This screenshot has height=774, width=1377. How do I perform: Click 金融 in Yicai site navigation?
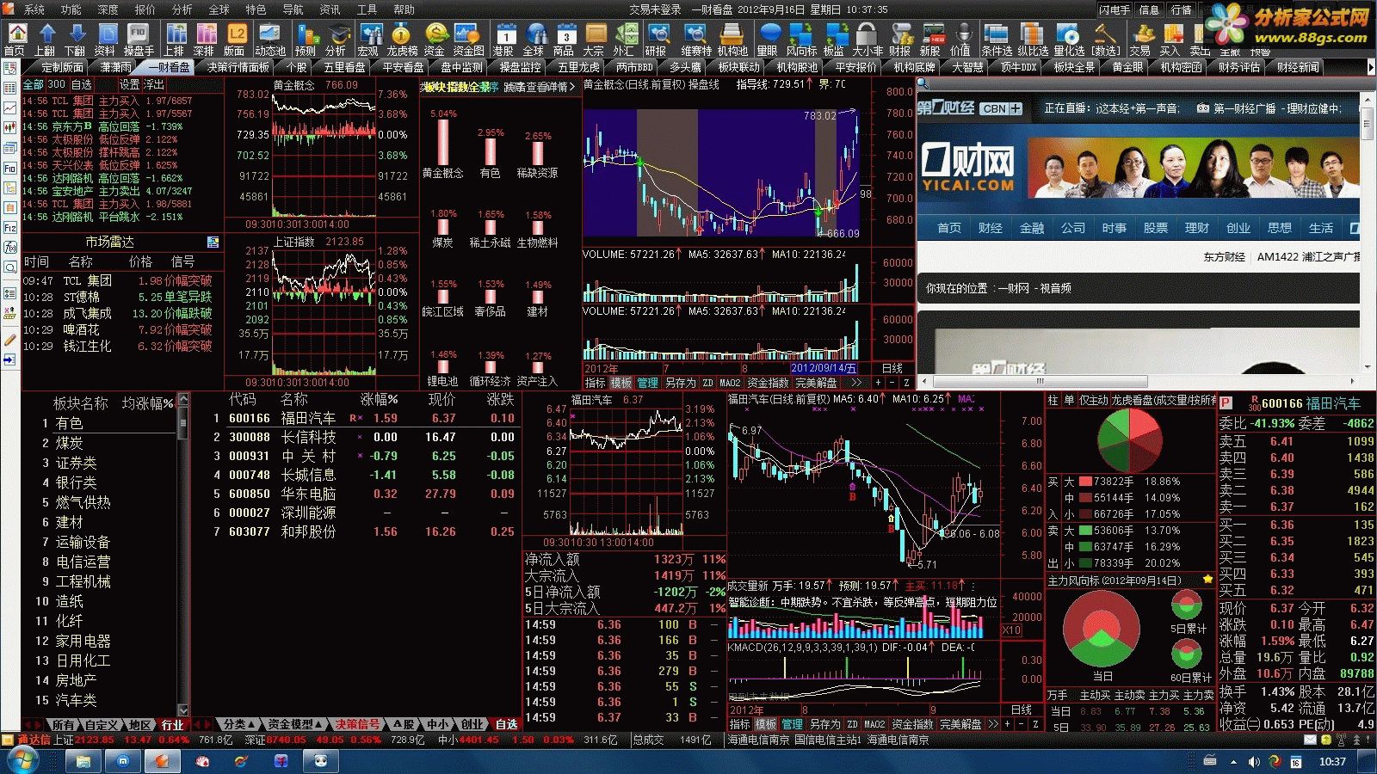point(1032,228)
